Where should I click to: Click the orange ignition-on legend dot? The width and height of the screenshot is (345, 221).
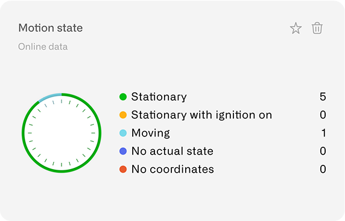123,115
